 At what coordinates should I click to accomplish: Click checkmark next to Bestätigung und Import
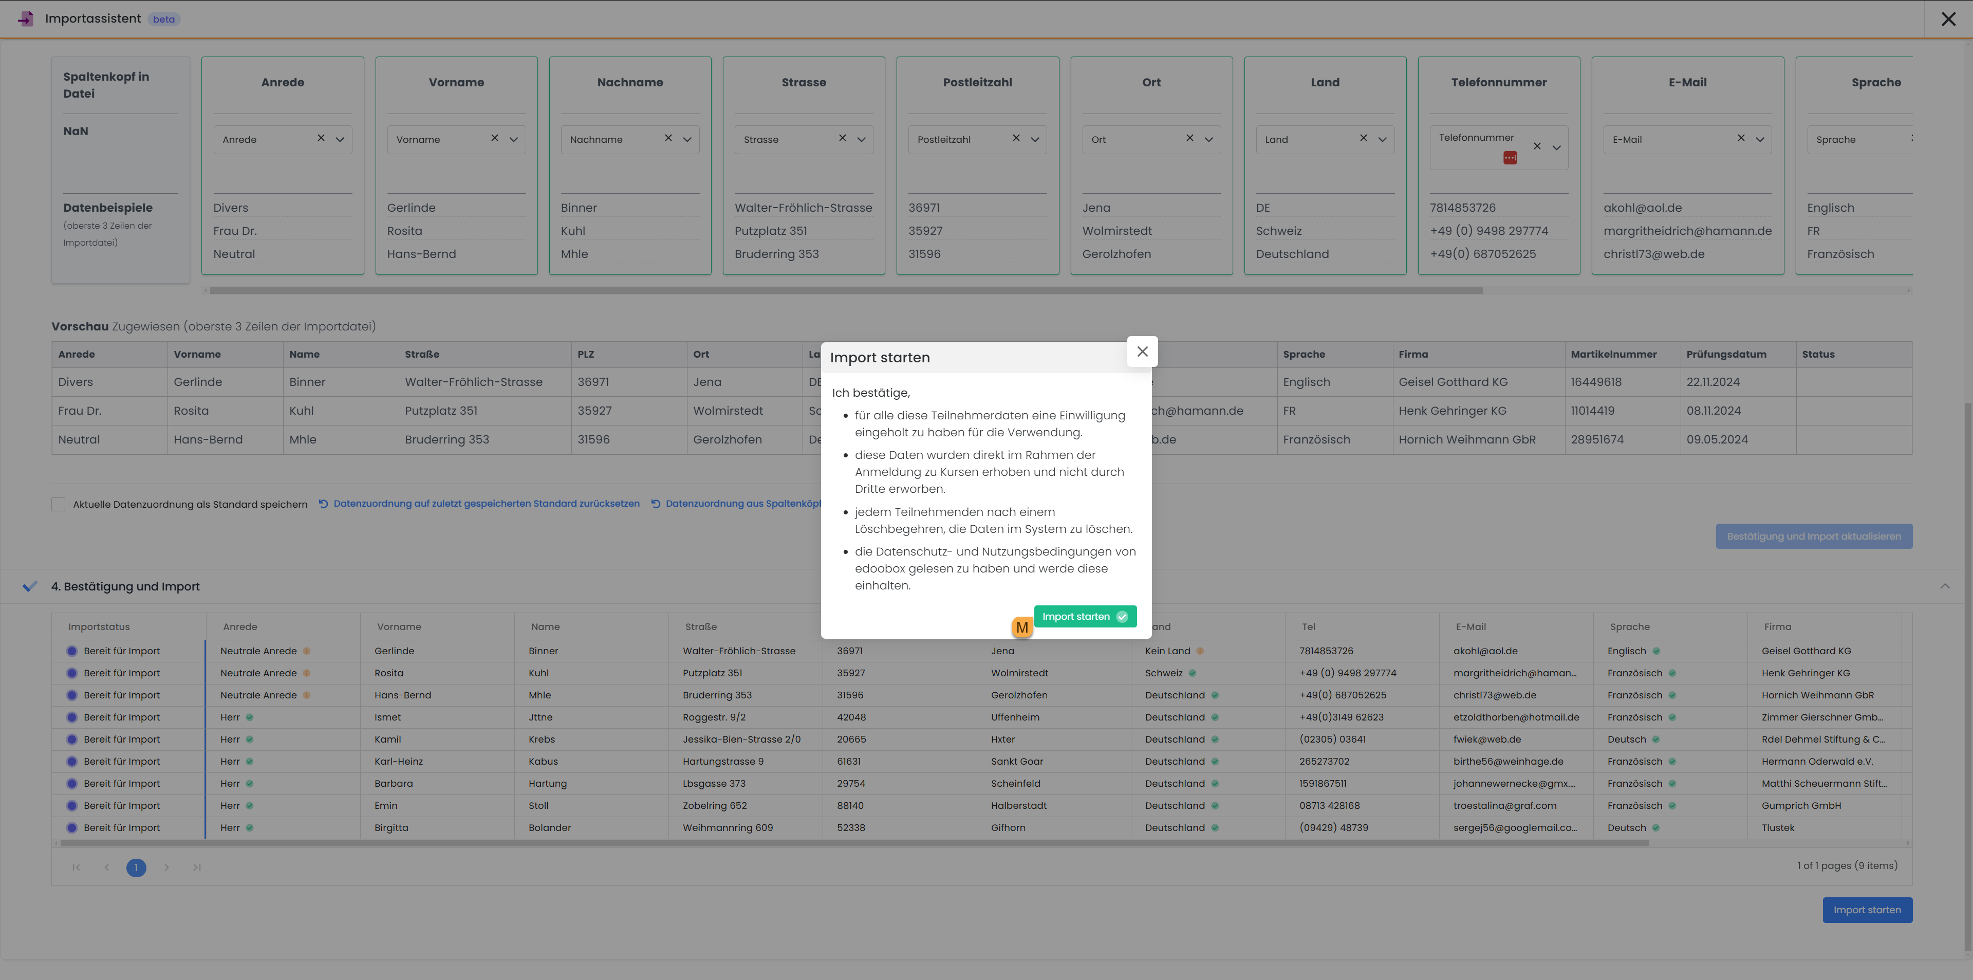tap(30, 586)
